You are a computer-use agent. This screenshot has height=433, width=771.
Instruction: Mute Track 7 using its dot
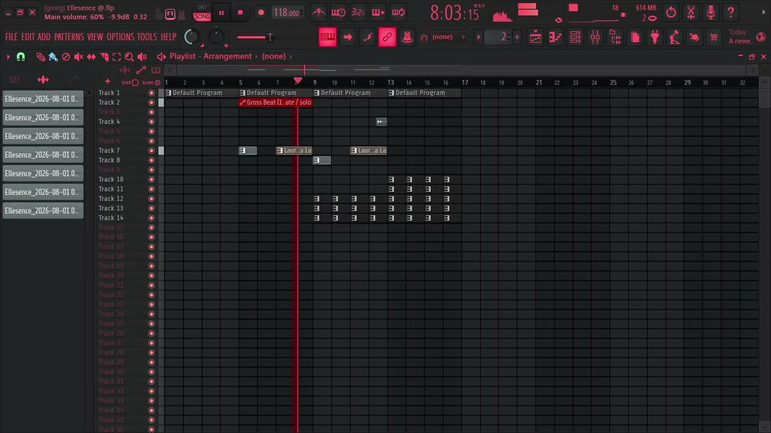click(x=151, y=150)
